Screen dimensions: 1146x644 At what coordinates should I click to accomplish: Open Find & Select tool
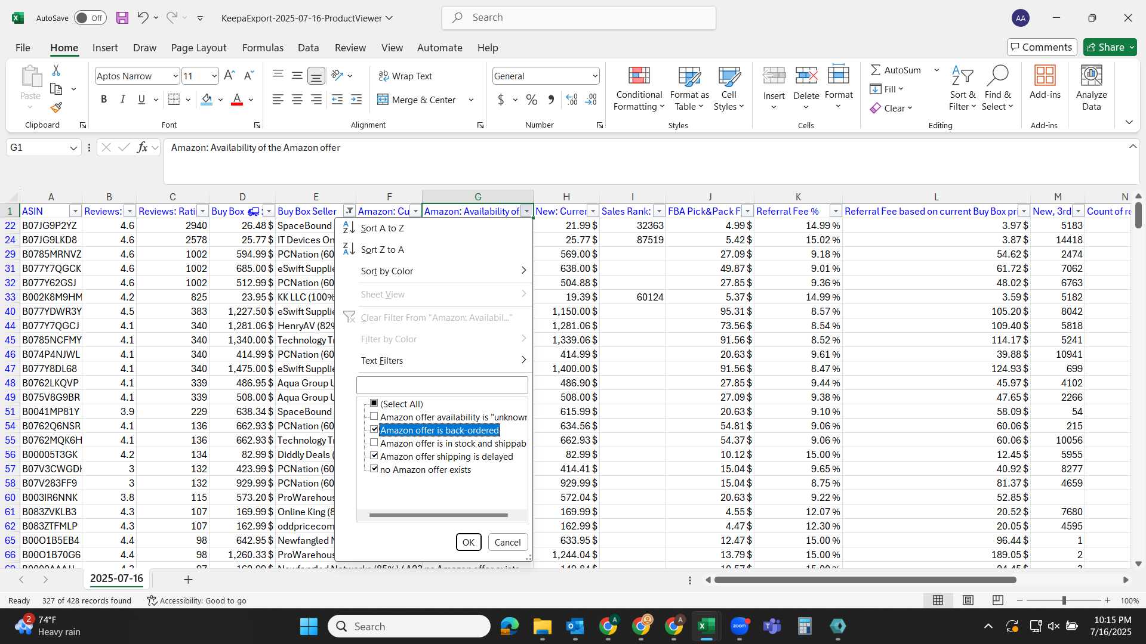point(997,88)
